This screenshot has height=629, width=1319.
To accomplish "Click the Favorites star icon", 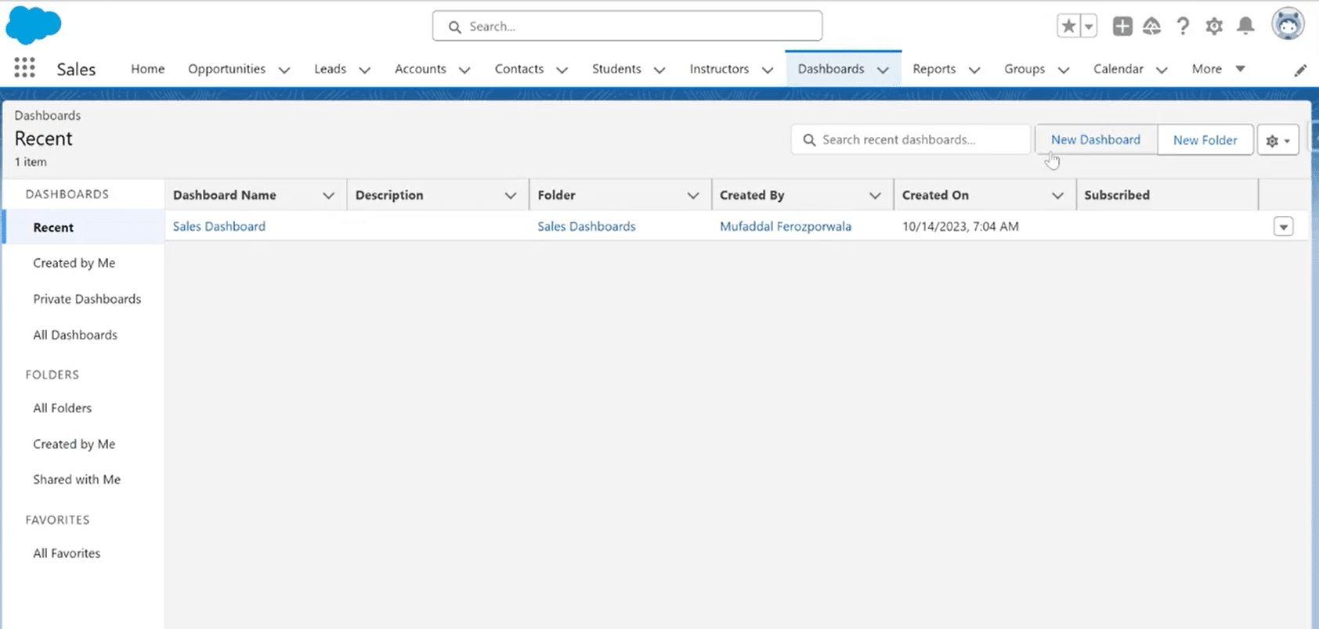I will (1068, 26).
